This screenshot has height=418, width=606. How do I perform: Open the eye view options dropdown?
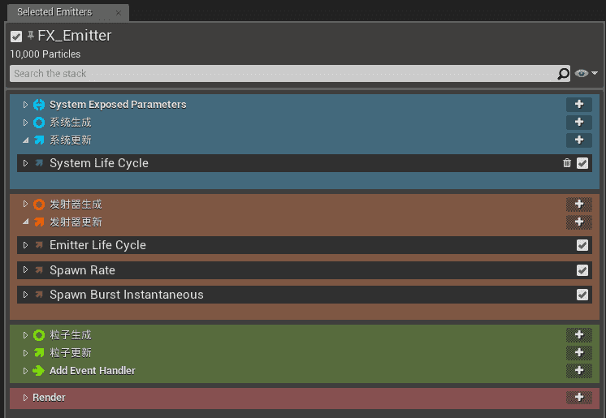pos(587,74)
